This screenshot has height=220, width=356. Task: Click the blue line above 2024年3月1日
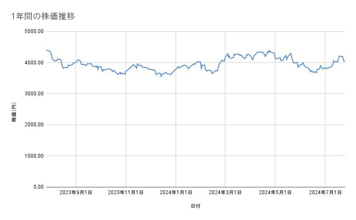coord(225,57)
